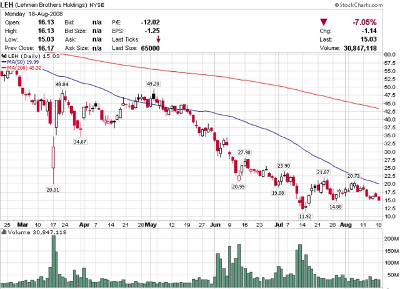Viewport: 400px width, 289px height.
Task: Click the Jun month axis label
Action: pyautogui.click(x=215, y=225)
